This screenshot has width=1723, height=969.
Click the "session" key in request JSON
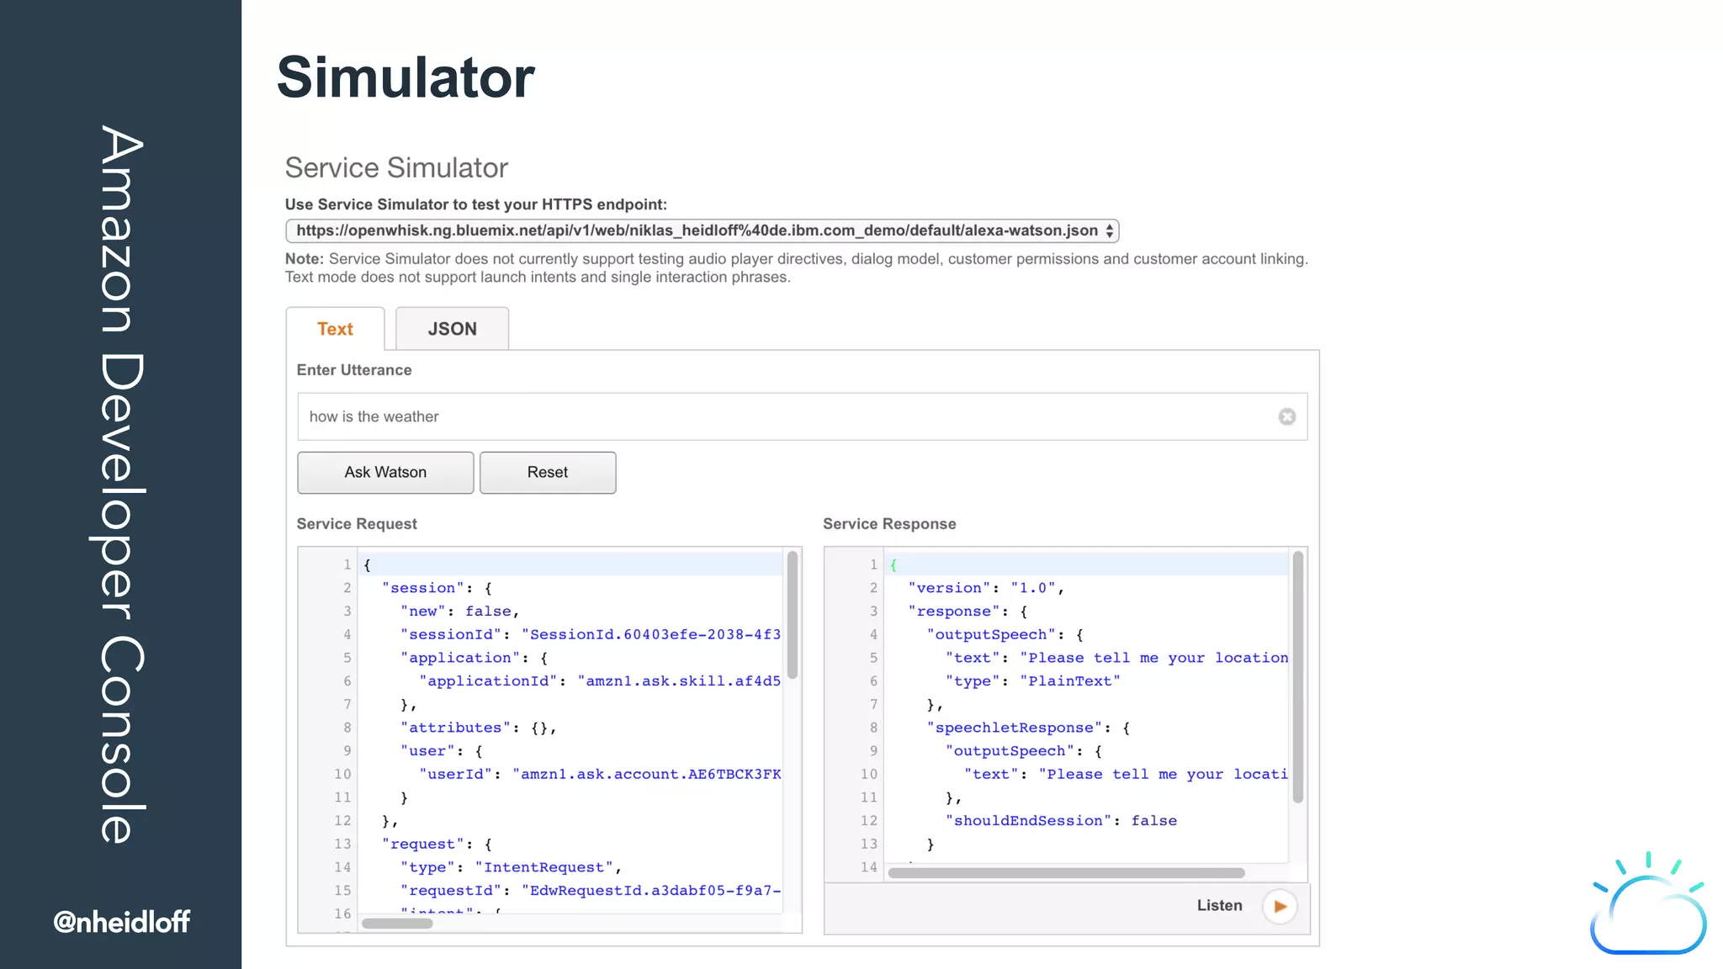[x=422, y=588]
